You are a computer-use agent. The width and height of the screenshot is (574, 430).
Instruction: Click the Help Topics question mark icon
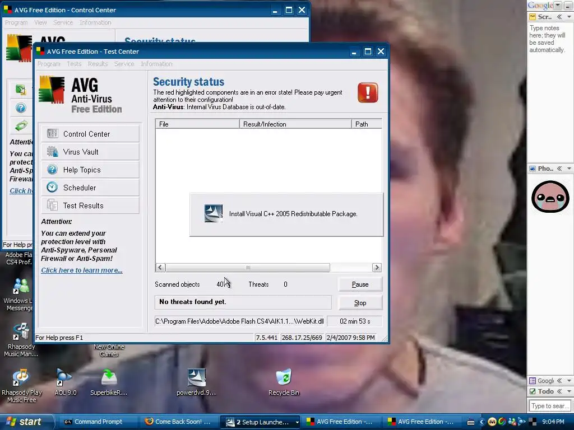click(52, 169)
